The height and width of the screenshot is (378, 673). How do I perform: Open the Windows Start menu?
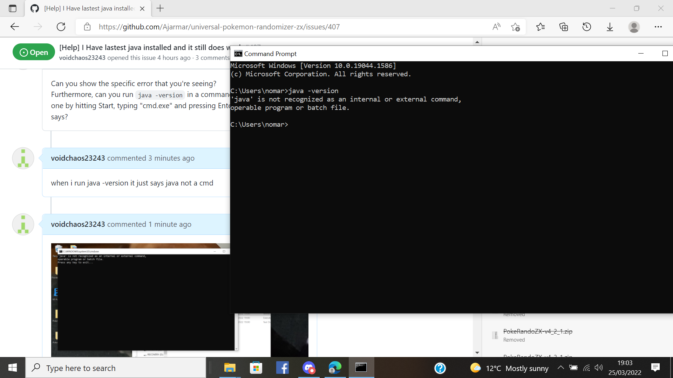tap(12, 367)
